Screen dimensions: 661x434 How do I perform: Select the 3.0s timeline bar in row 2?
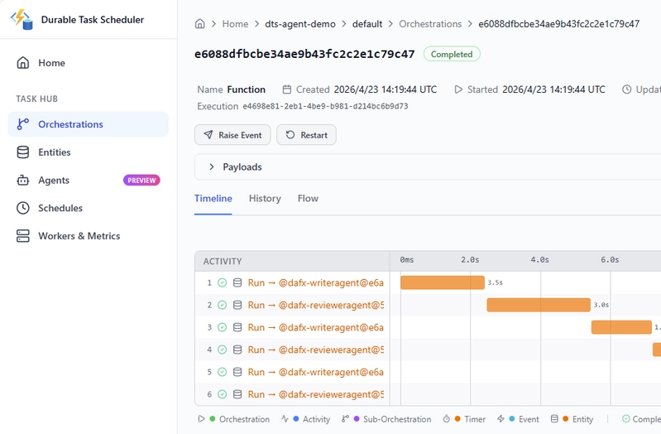[539, 305]
